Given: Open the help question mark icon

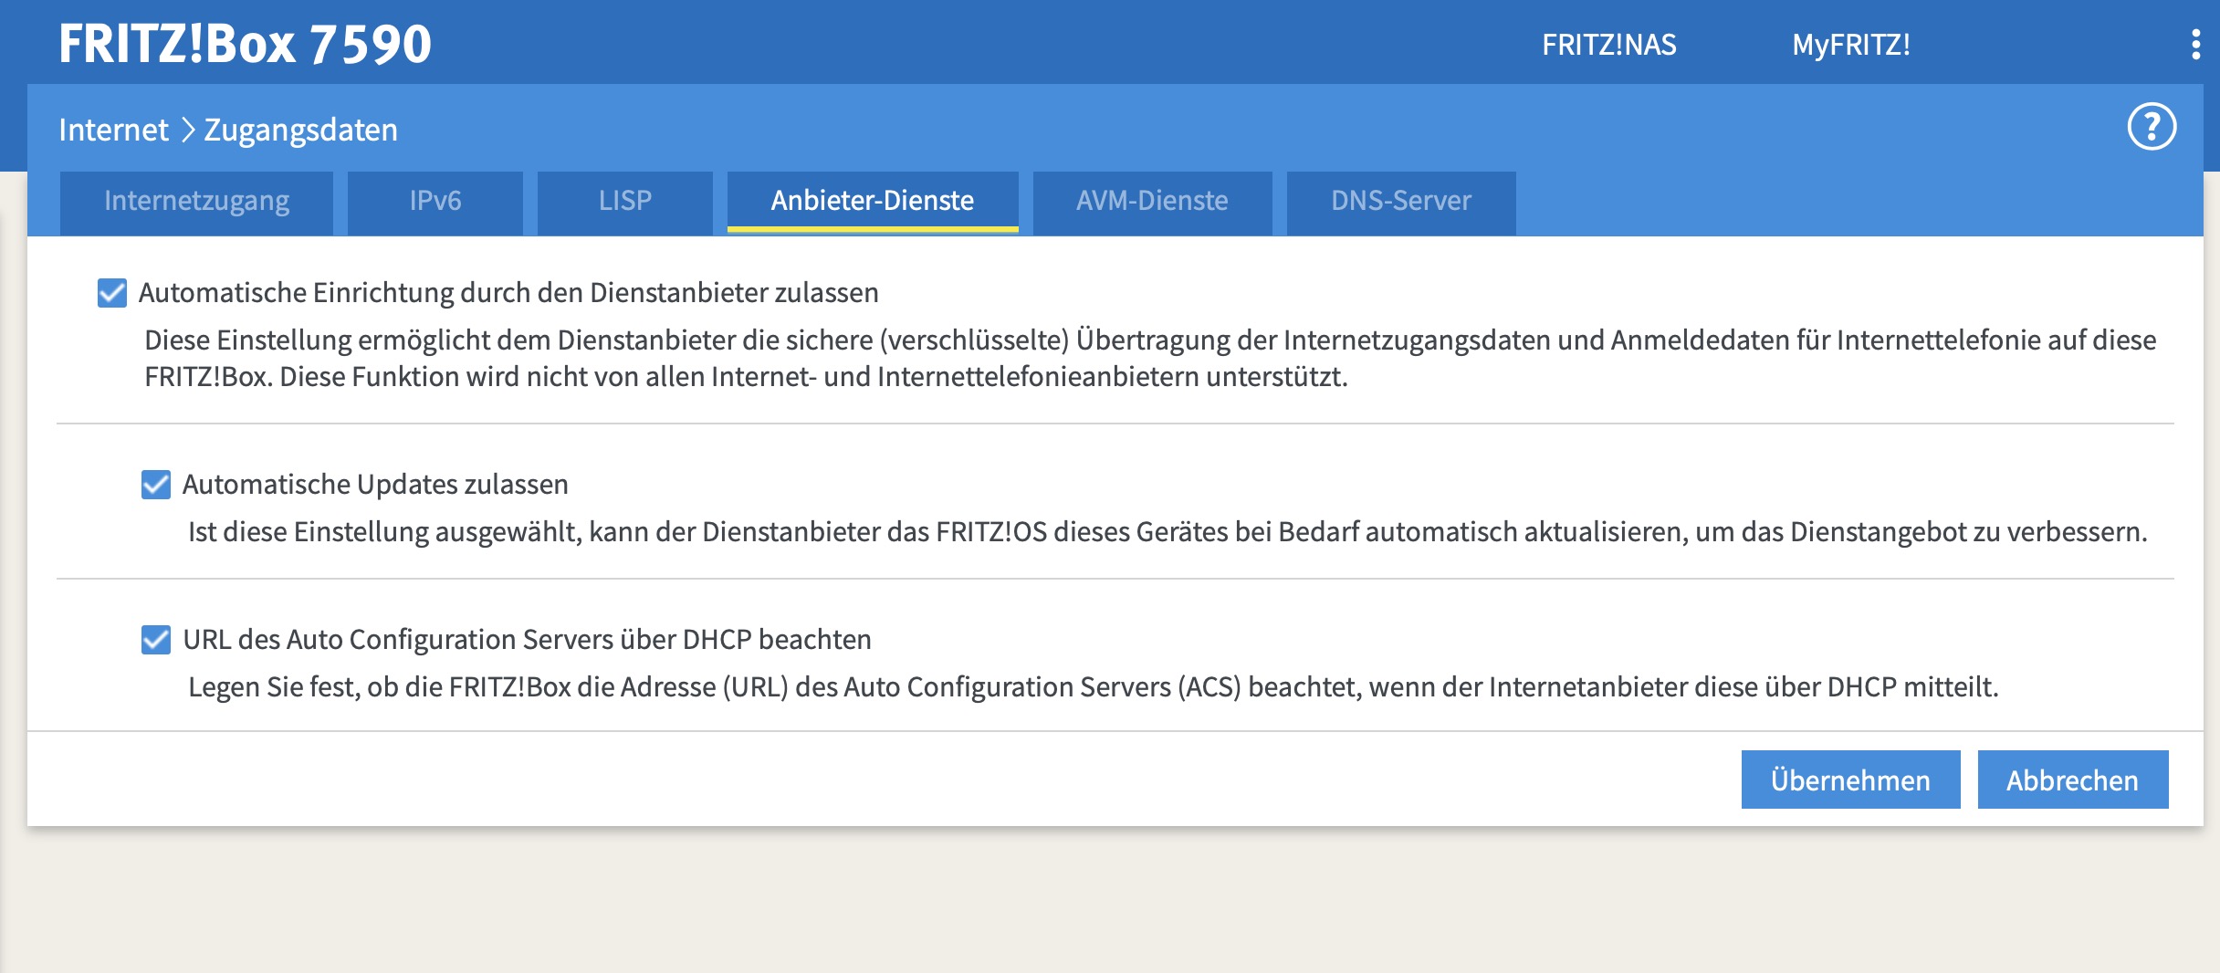Looking at the screenshot, I should (x=2152, y=127).
